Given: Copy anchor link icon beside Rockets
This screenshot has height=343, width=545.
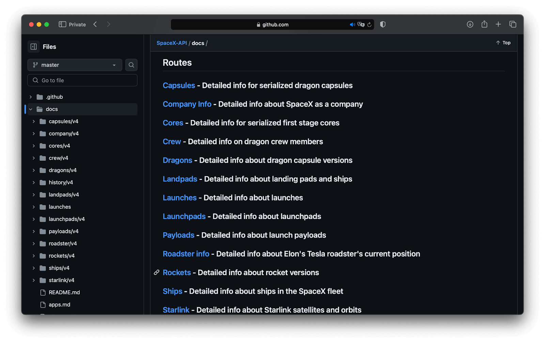Looking at the screenshot, I should (x=156, y=272).
